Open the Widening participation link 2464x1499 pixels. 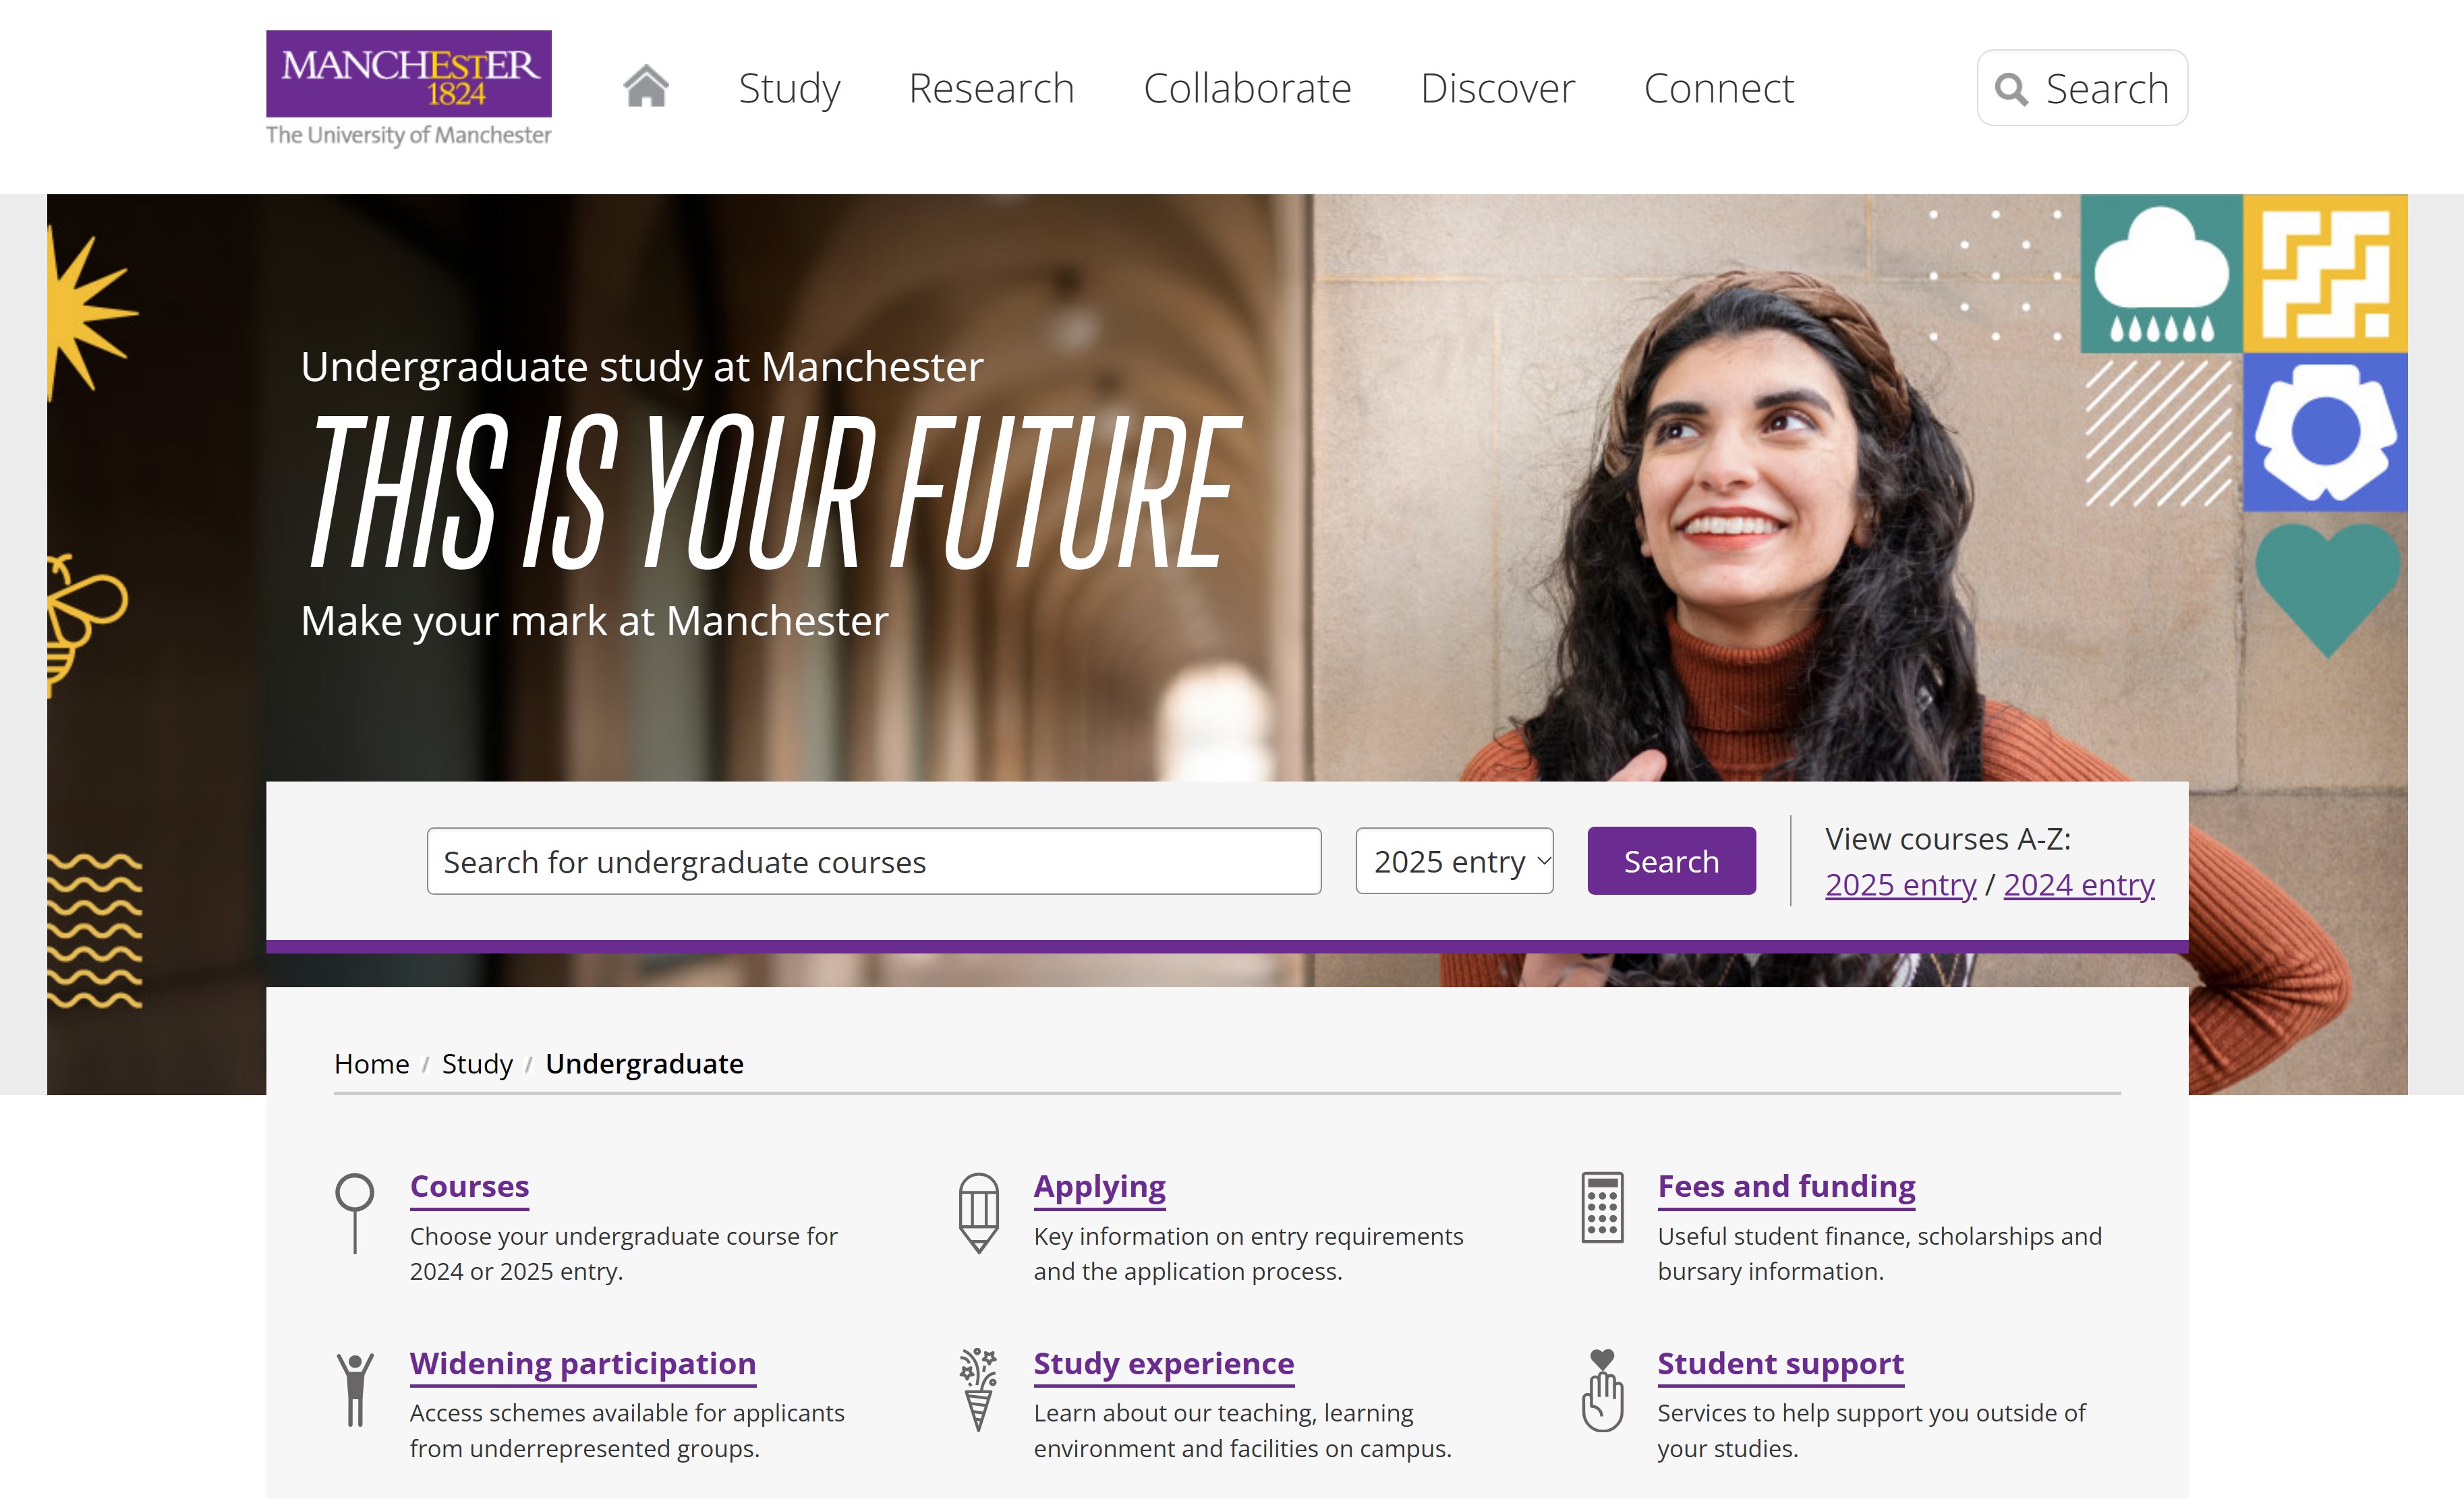[583, 1364]
